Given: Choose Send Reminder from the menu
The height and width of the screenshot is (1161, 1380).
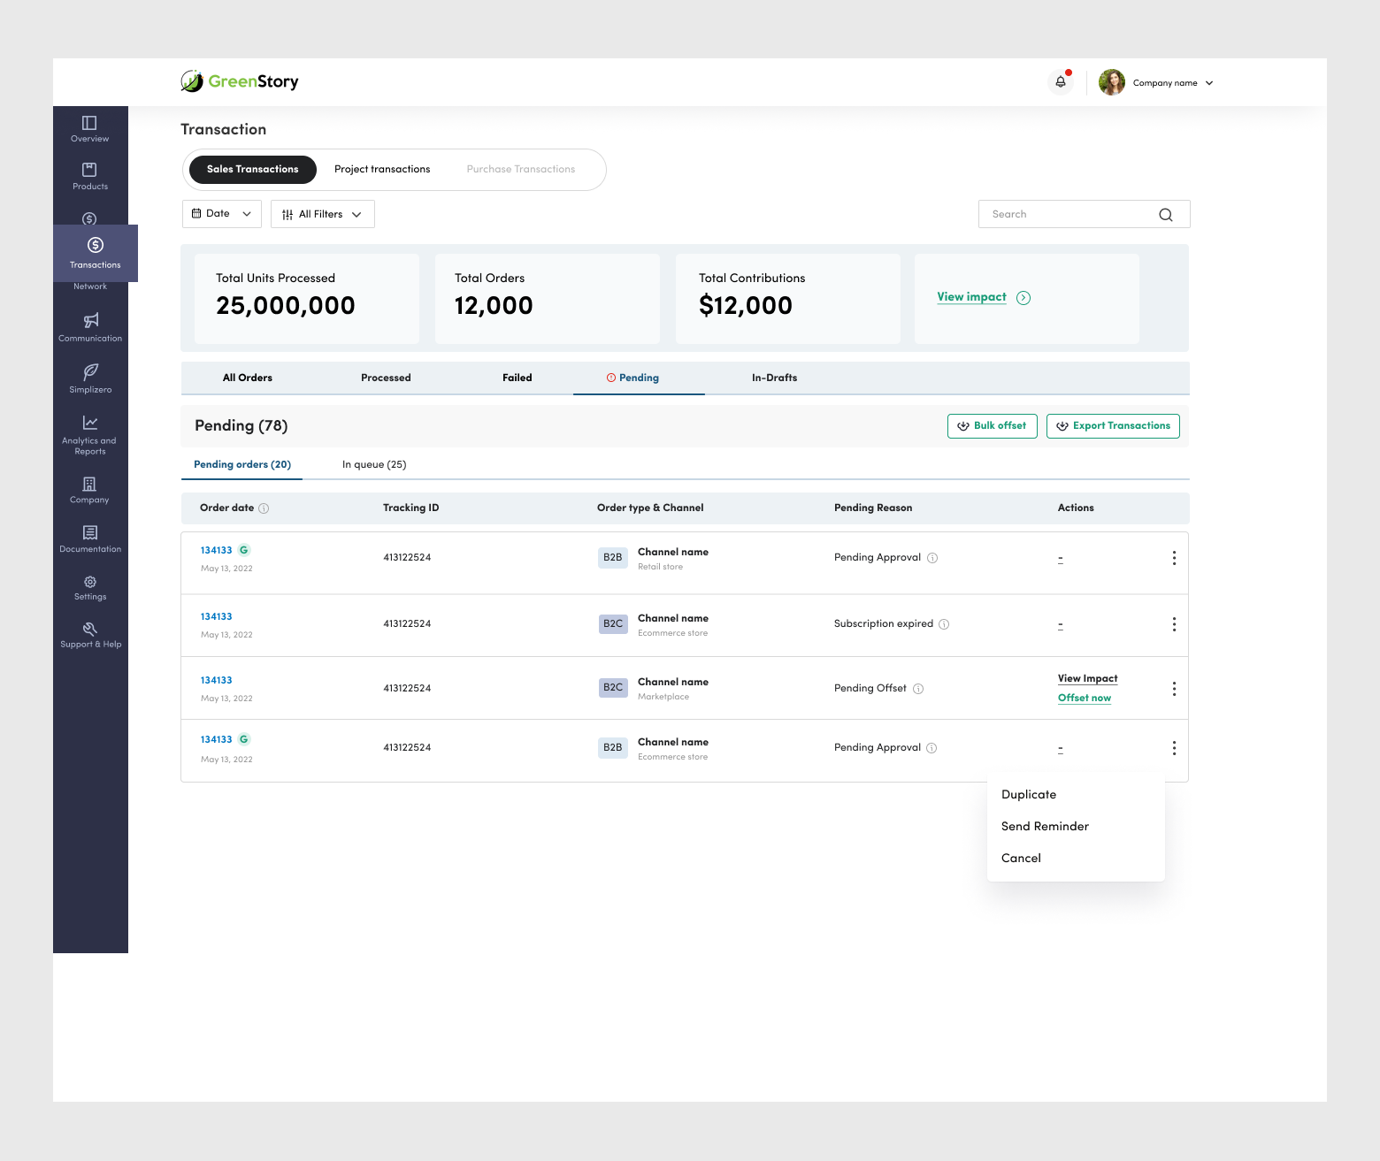Looking at the screenshot, I should point(1045,826).
